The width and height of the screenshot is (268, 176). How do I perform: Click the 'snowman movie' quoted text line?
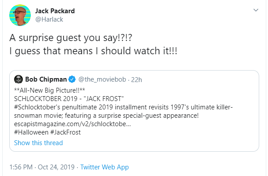pyautogui.click(x=106, y=116)
